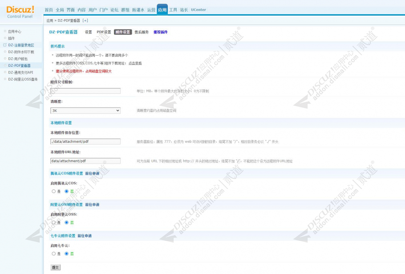
Task: Open the 首页 top menu
Action: click(49, 10)
